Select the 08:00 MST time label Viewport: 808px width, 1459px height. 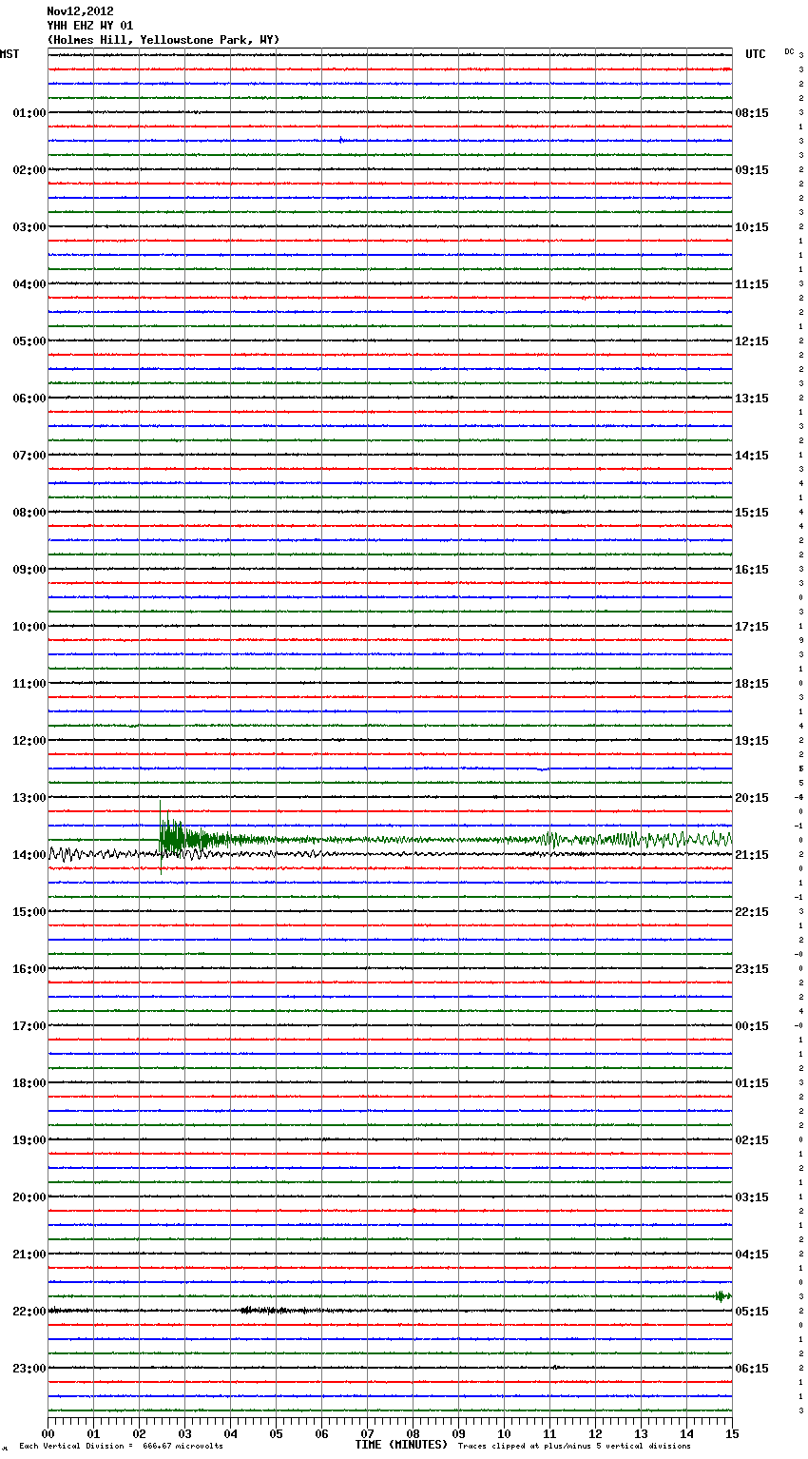coord(29,513)
